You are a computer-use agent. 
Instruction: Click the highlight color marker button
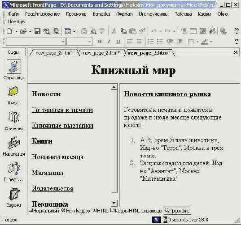click(205, 42)
